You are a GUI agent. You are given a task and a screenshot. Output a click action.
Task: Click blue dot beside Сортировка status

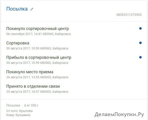pos(140,43)
